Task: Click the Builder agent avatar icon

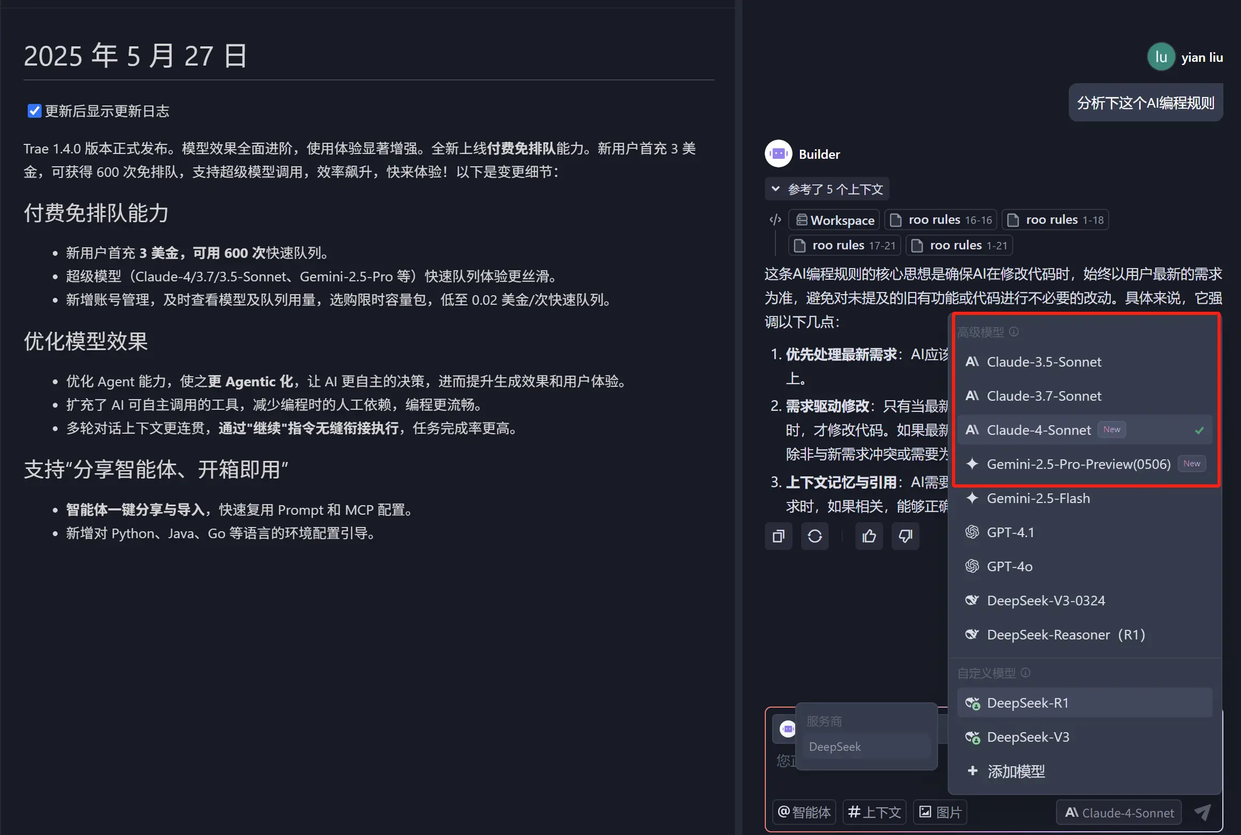Action: (x=778, y=154)
